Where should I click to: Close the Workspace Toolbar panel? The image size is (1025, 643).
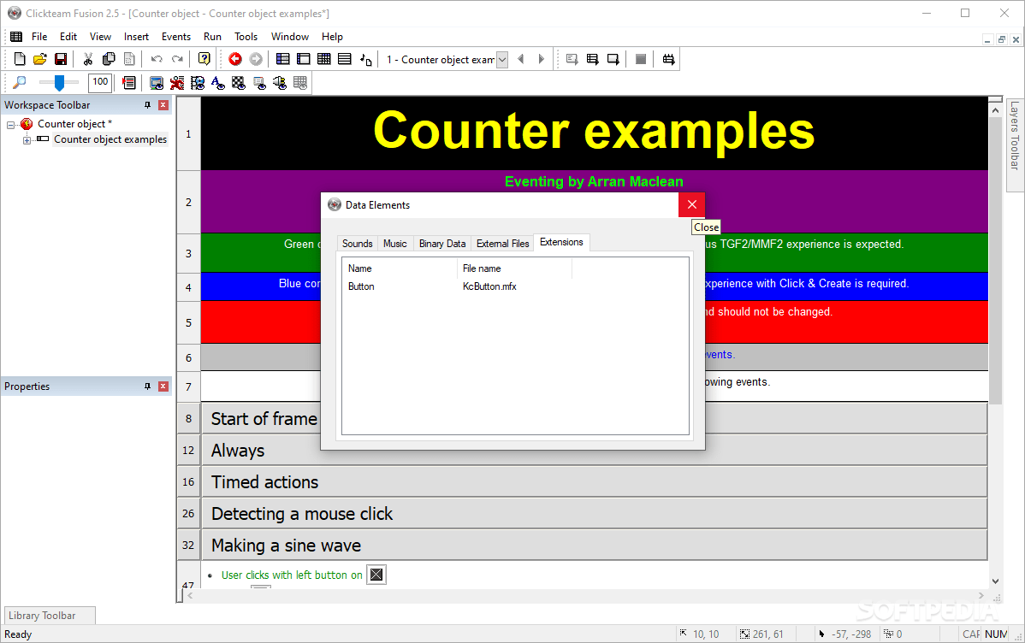[x=163, y=105]
